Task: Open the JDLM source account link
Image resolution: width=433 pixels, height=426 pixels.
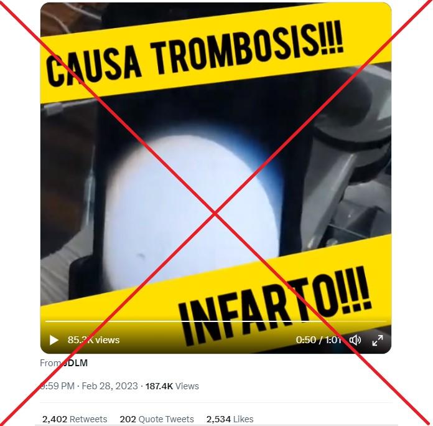Action: (x=75, y=362)
